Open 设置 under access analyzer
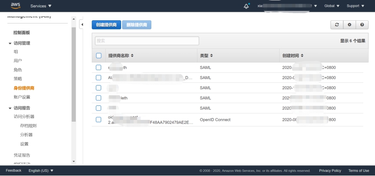 coord(24,144)
